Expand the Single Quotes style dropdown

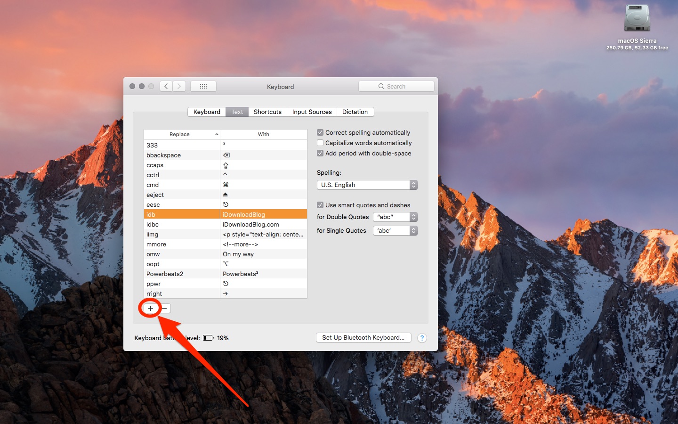tap(395, 230)
